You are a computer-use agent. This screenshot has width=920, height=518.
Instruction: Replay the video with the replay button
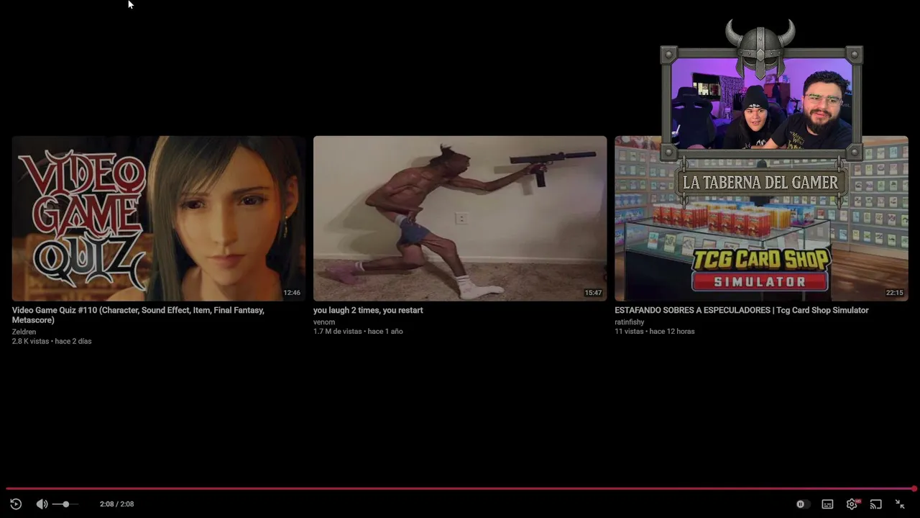[x=16, y=504]
